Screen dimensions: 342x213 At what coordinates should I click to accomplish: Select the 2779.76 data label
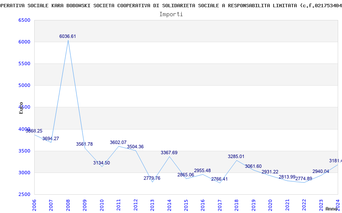(x=152, y=178)
